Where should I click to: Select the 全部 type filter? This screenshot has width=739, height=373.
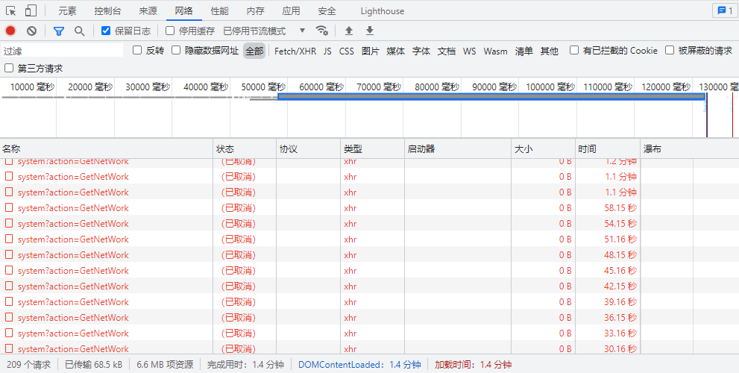pos(254,51)
